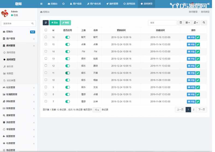
Task: Click the hamburger menu icon in top bar
Action: click(41, 4)
